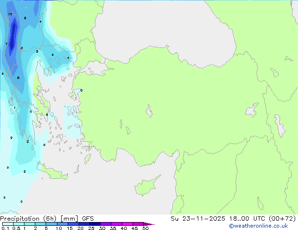Click the 40–45 mm legend color swatch

click(127, 224)
